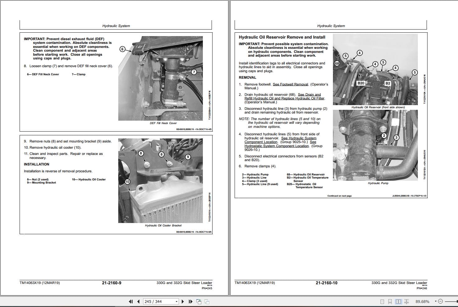The image size is (458, 307).
Task: Zoom out using the minus icon
Action: tap(441, 302)
